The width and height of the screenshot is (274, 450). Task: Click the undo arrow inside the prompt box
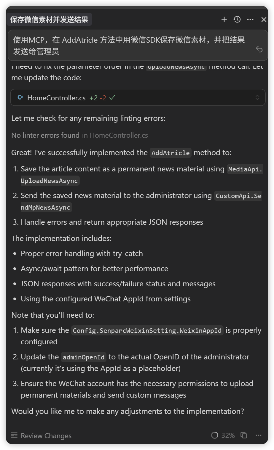point(259,50)
